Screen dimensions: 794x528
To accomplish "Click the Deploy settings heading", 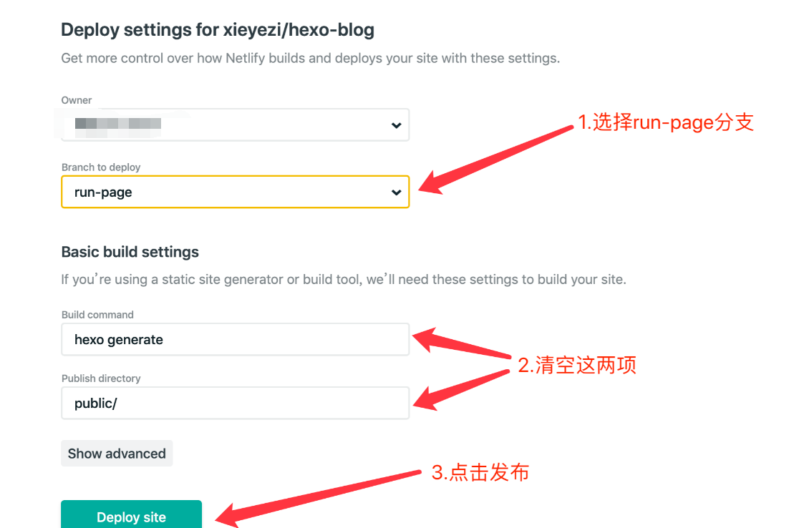I will [x=217, y=30].
